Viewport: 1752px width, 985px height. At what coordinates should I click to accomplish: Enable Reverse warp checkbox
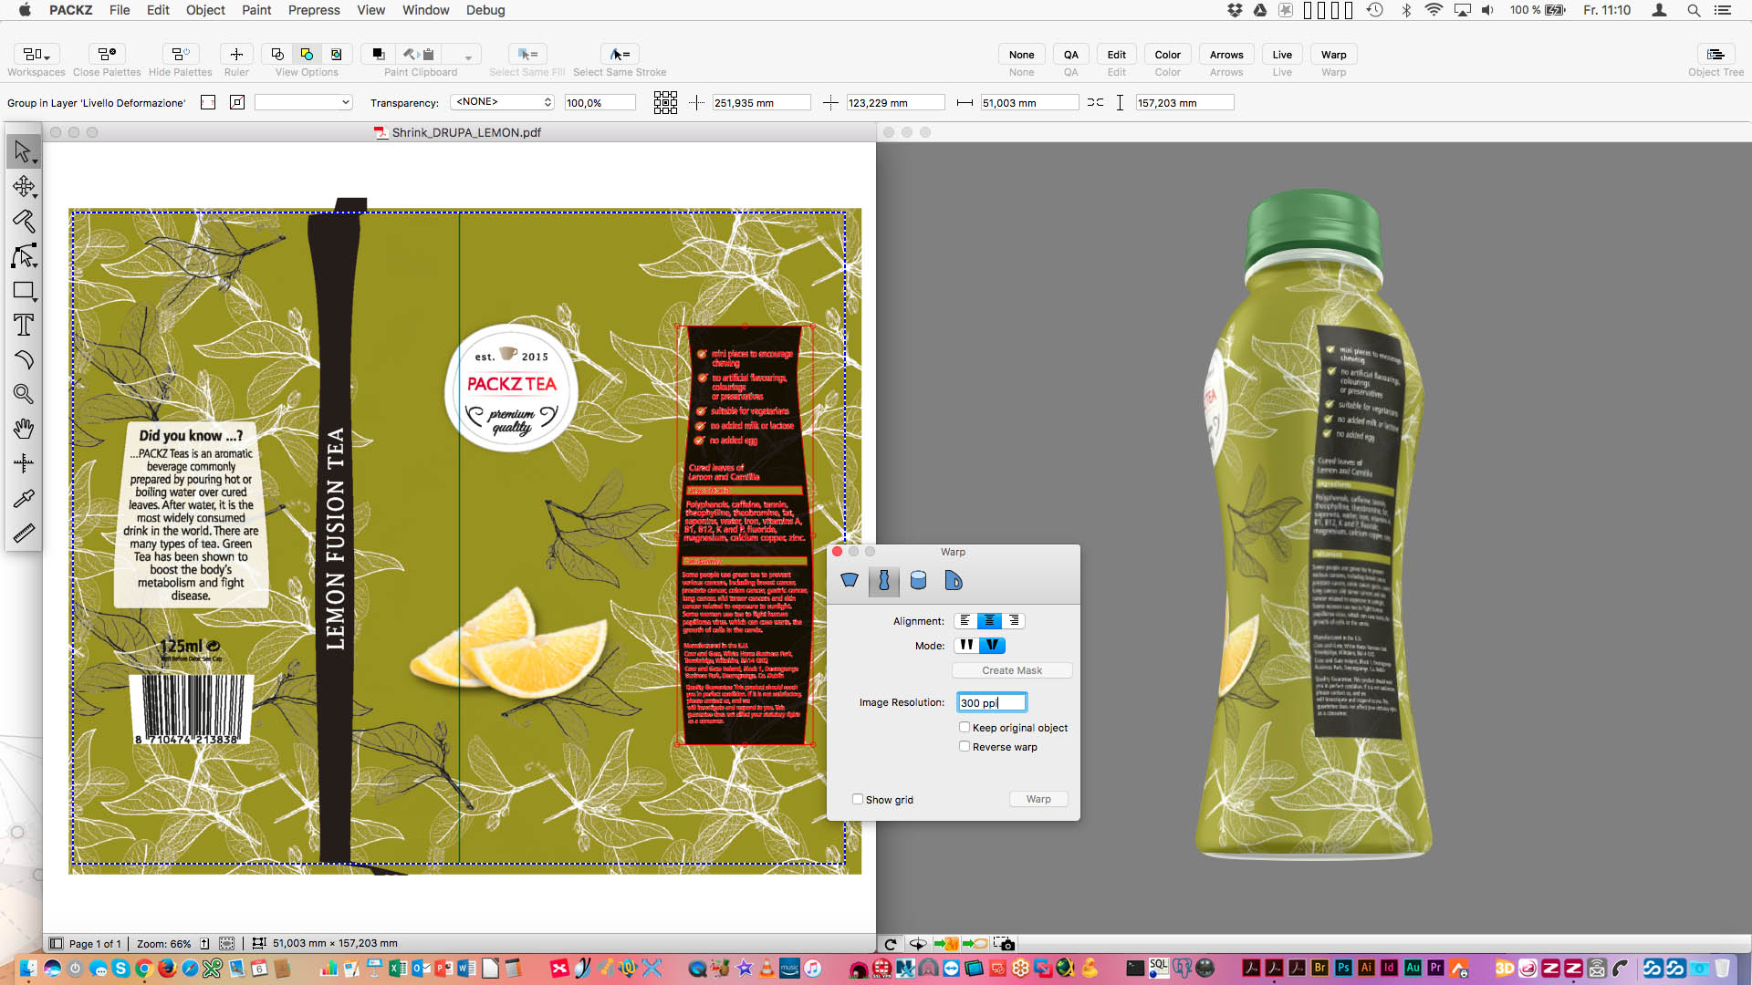click(965, 747)
